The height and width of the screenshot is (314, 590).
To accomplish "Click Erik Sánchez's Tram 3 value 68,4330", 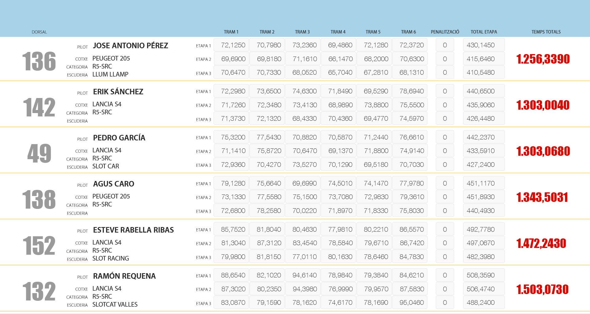I will pos(305,119).
